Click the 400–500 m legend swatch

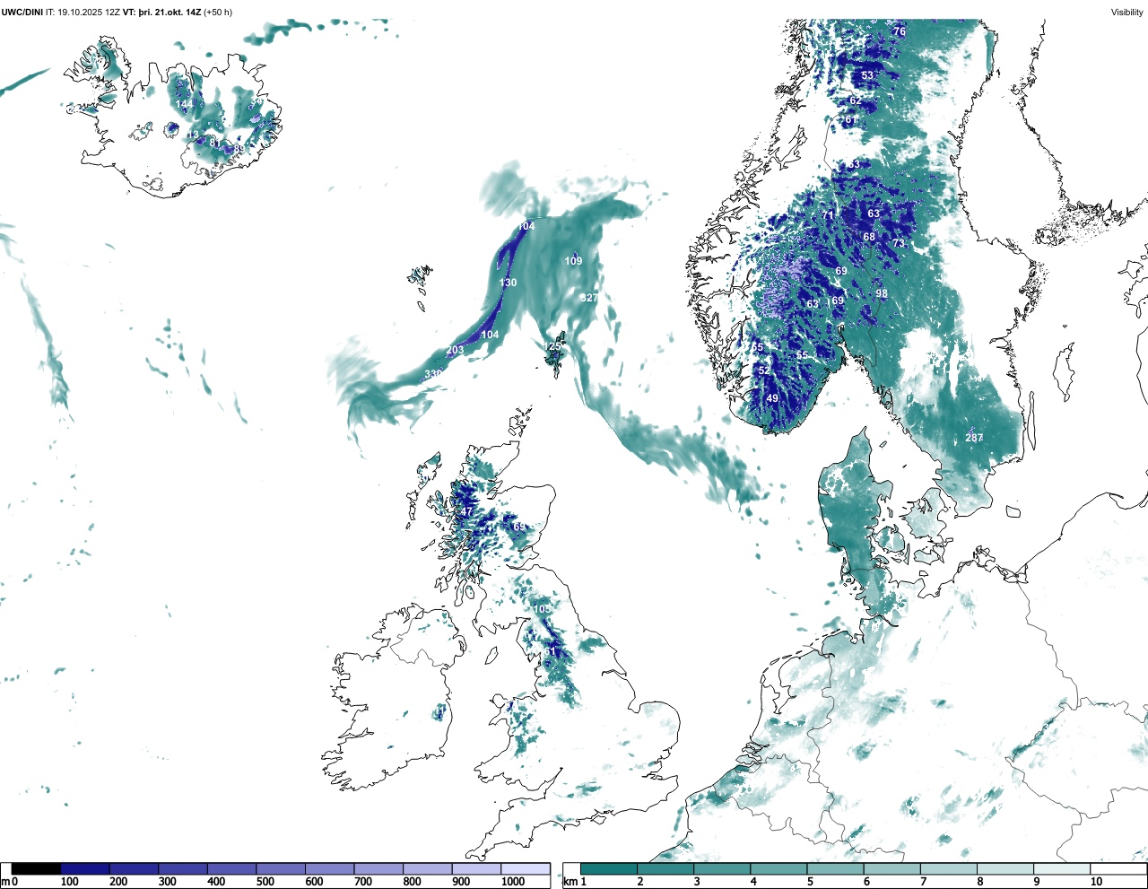pyautogui.click(x=231, y=868)
